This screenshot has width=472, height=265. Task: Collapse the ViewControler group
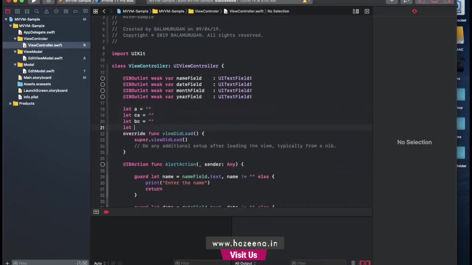click(x=15, y=39)
